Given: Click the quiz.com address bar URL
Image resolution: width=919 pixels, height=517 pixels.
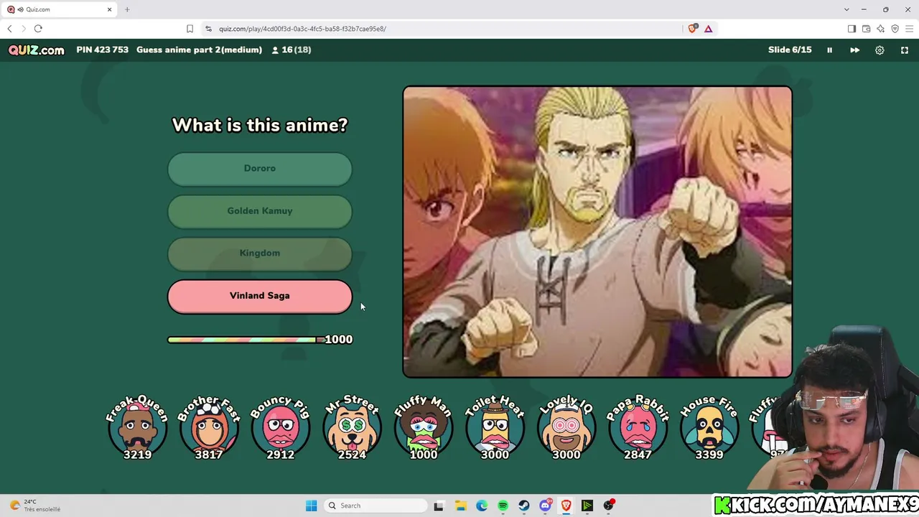Looking at the screenshot, I should click(x=302, y=29).
